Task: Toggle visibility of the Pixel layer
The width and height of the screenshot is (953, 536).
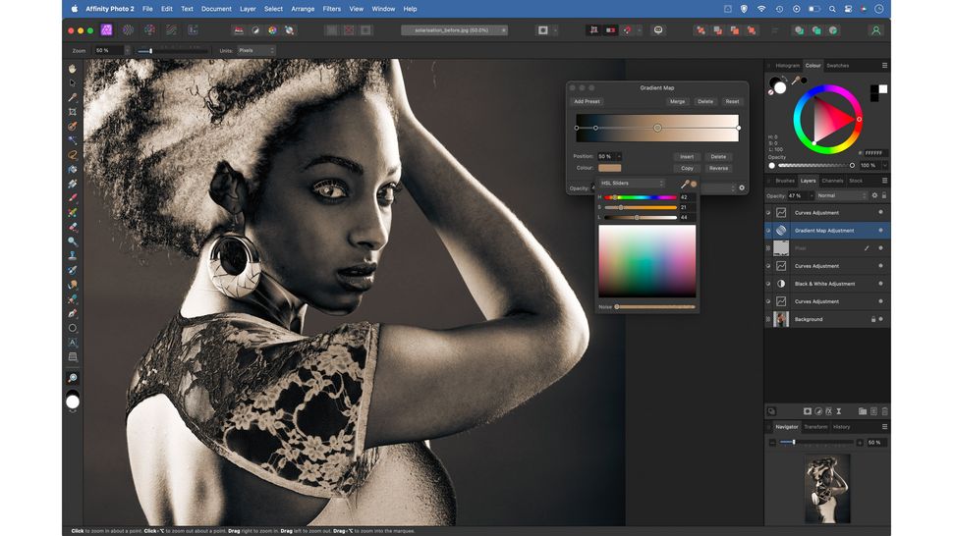Action: click(880, 247)
